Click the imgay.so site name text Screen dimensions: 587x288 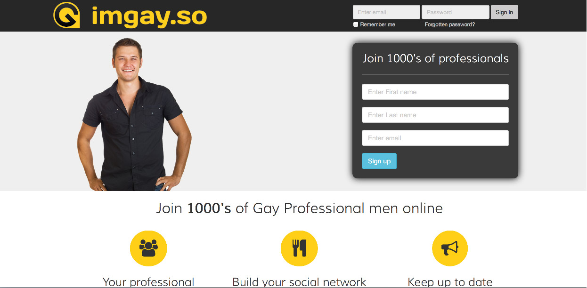149,16
